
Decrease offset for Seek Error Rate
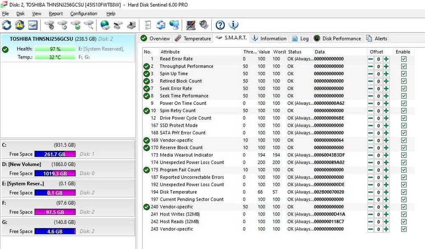point(371,89)
